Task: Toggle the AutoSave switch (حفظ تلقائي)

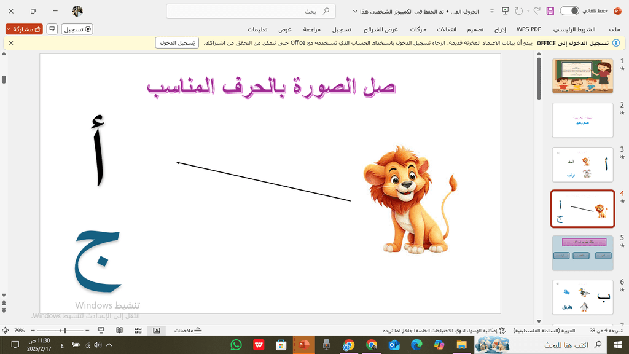Action: [x=569, y=11]
